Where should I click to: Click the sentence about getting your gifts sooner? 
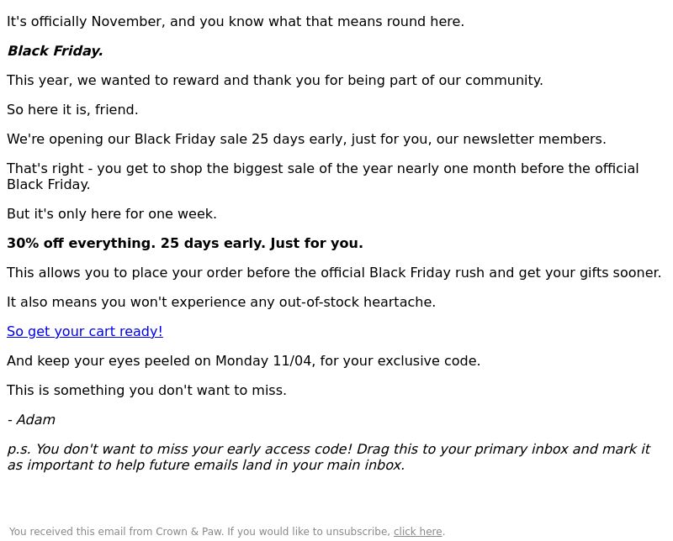point(334,273)
